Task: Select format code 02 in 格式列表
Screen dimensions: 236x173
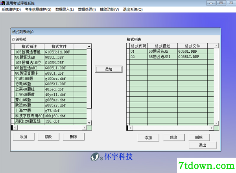Action: point(138,57)
